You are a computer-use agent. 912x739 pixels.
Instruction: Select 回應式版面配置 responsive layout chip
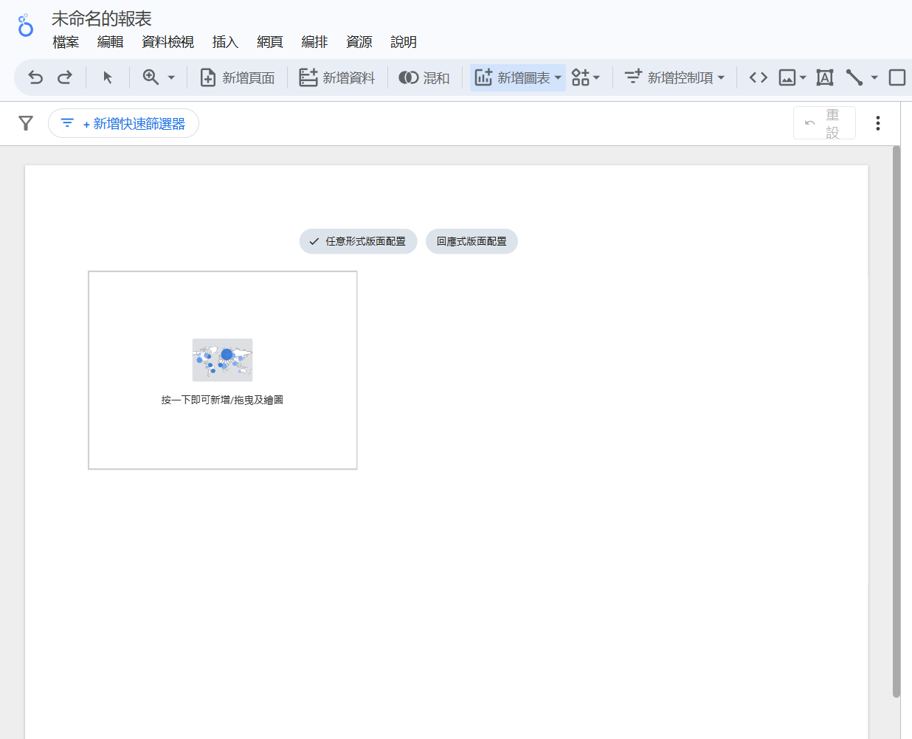pos(471,241)
